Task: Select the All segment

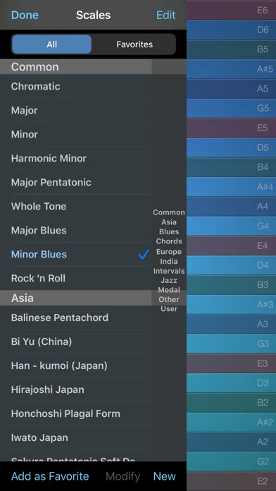Action: click(x=51, y=44)
